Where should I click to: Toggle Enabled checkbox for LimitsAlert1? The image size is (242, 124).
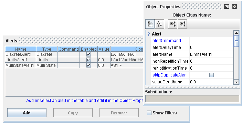click(88, 60)
